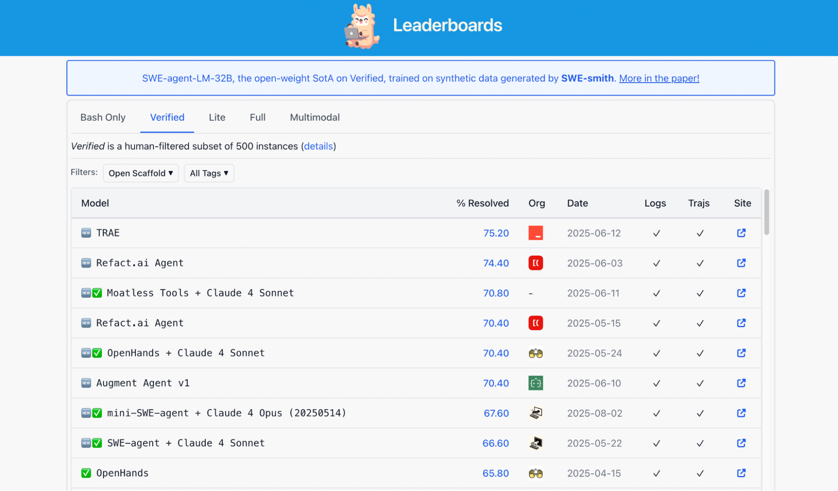This screenshot has height=491, width=838.
Task: Click the NEW badge beside TRAE
Action: click(x=86, y=233)
